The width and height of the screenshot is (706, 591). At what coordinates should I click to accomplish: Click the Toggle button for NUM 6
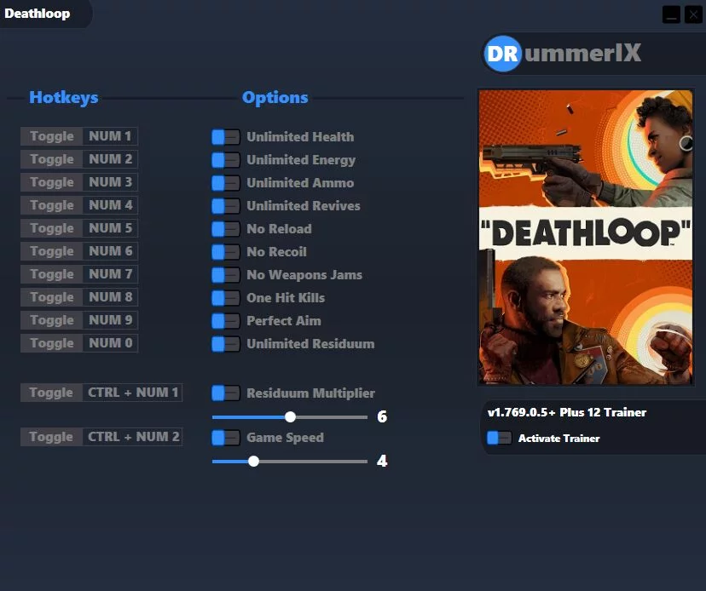tap(51, 251)
